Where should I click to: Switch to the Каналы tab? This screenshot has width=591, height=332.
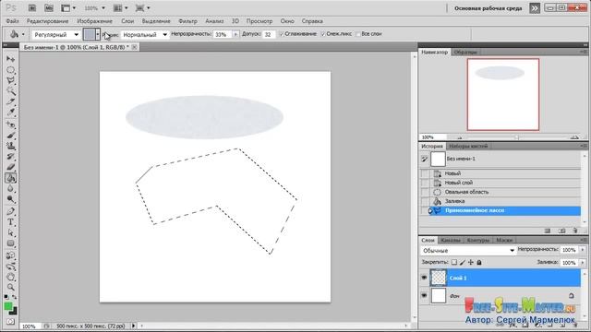[x=451, y=240]
